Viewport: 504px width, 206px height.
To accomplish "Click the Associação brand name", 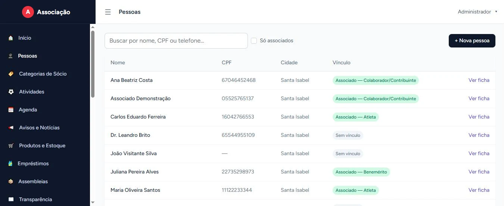I will click(53, 12).
